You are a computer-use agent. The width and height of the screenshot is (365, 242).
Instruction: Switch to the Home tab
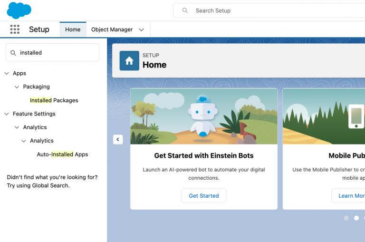click(x=73, y=29)
